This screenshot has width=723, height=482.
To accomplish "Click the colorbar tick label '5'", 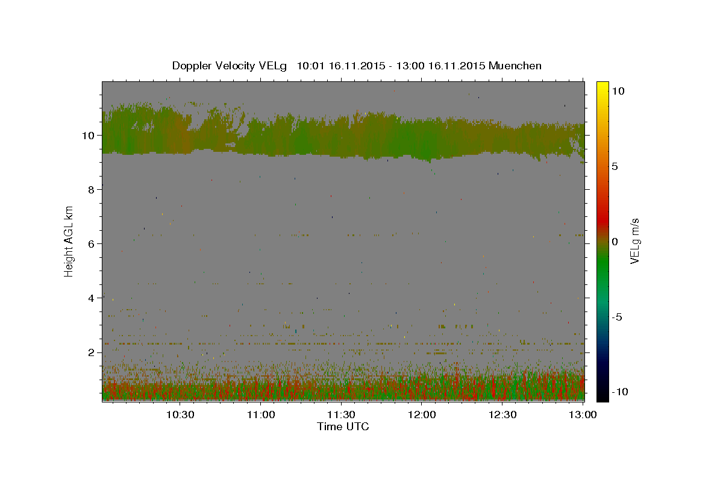I will (615, 166).
